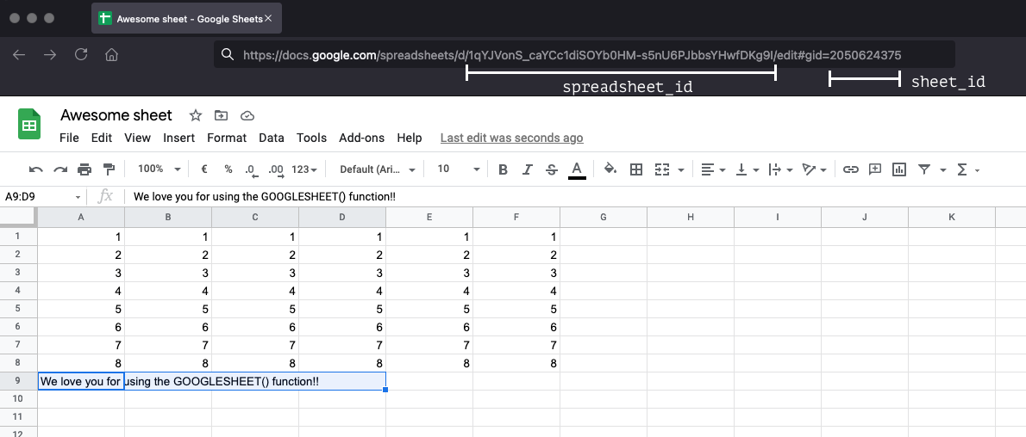Open vertical align dropdown

pyautogui.click(x=748, y=169)
